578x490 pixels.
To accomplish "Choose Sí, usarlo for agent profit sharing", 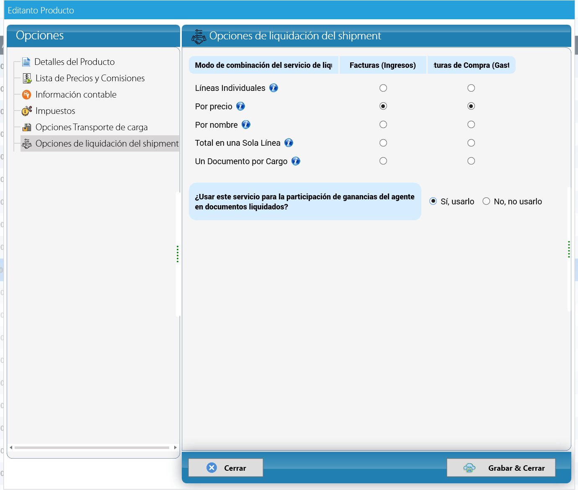I will click(x=433, y=201).
